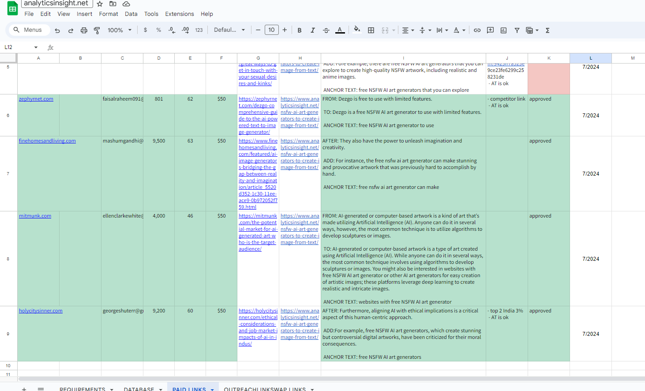Image resolution: width=645 pixels, height=391 pixels.
Task: Toggle strikethrough formatting
Action: pyautogui.click(x=326, y=30)
